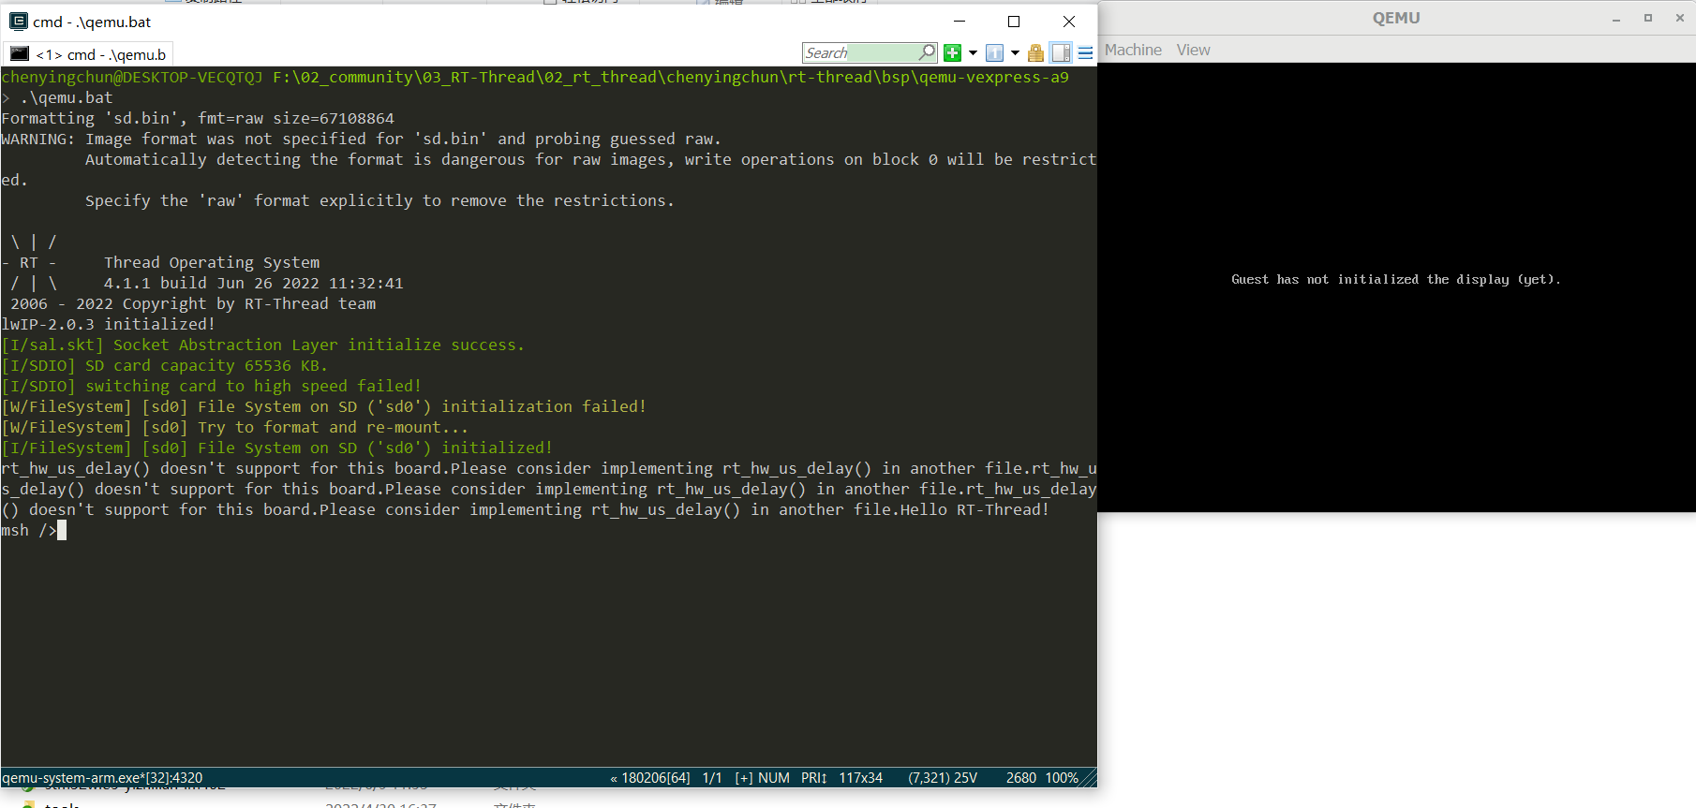
Task: Click the ConEmu window system icon
Action: [x=18, y=22]
